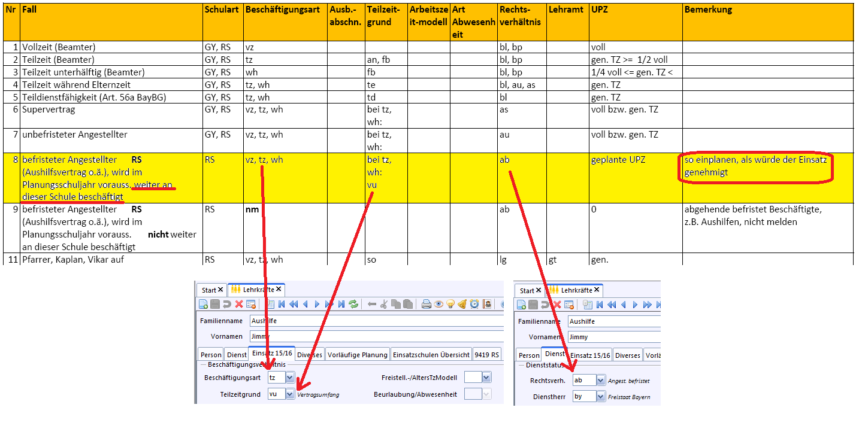Click grey back arrow icon in left toolbar

click(x=372, y=304)
